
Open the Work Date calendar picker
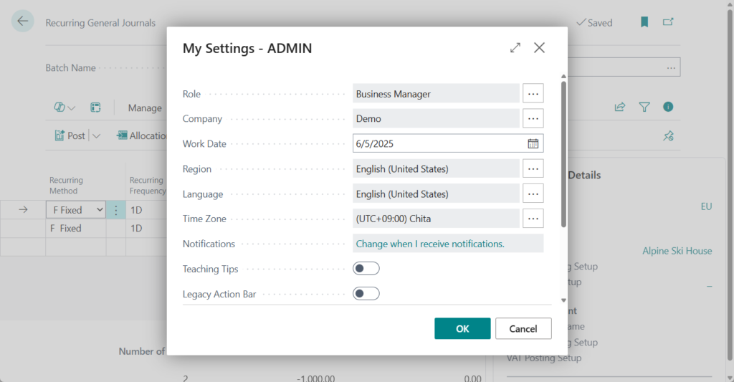[x=533, y=143]
